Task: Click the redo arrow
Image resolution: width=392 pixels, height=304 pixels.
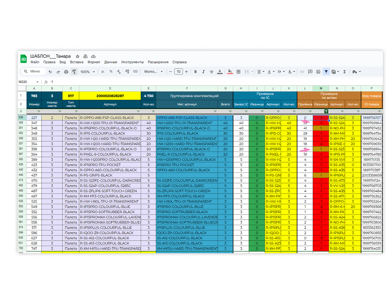Action: (58, 72)
